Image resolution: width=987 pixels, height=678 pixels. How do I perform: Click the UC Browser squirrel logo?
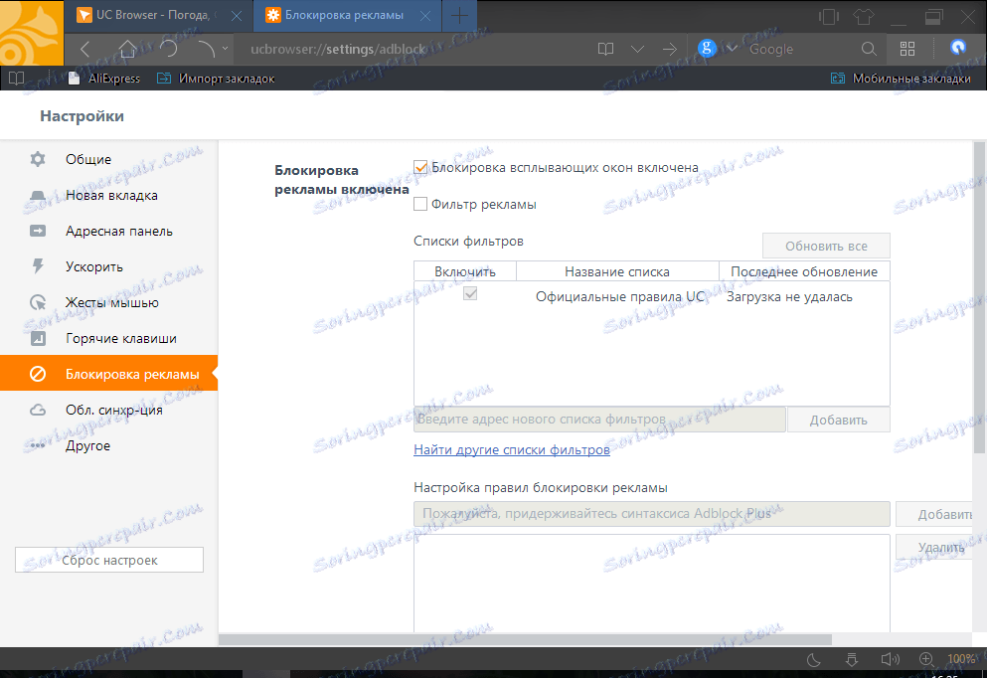point(32,33)
